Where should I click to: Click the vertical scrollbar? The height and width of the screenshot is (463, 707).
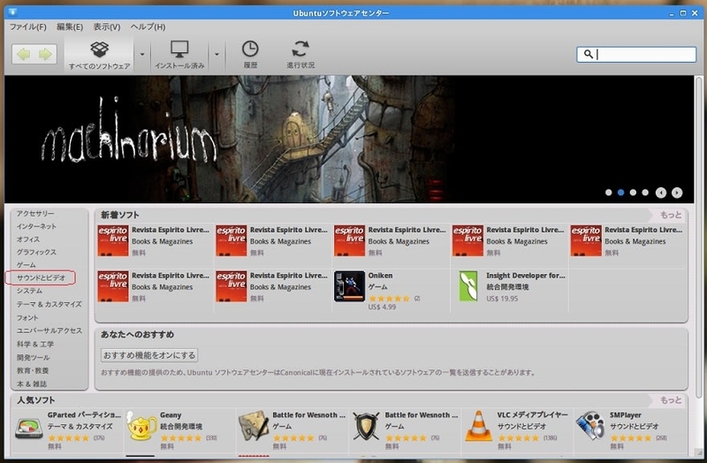tap(698, 238)
